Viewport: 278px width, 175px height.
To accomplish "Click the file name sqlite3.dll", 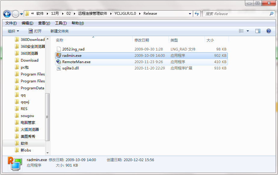I will (71, 68).
